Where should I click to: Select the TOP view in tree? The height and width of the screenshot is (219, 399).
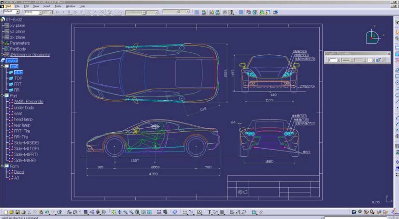coord(18,78)
